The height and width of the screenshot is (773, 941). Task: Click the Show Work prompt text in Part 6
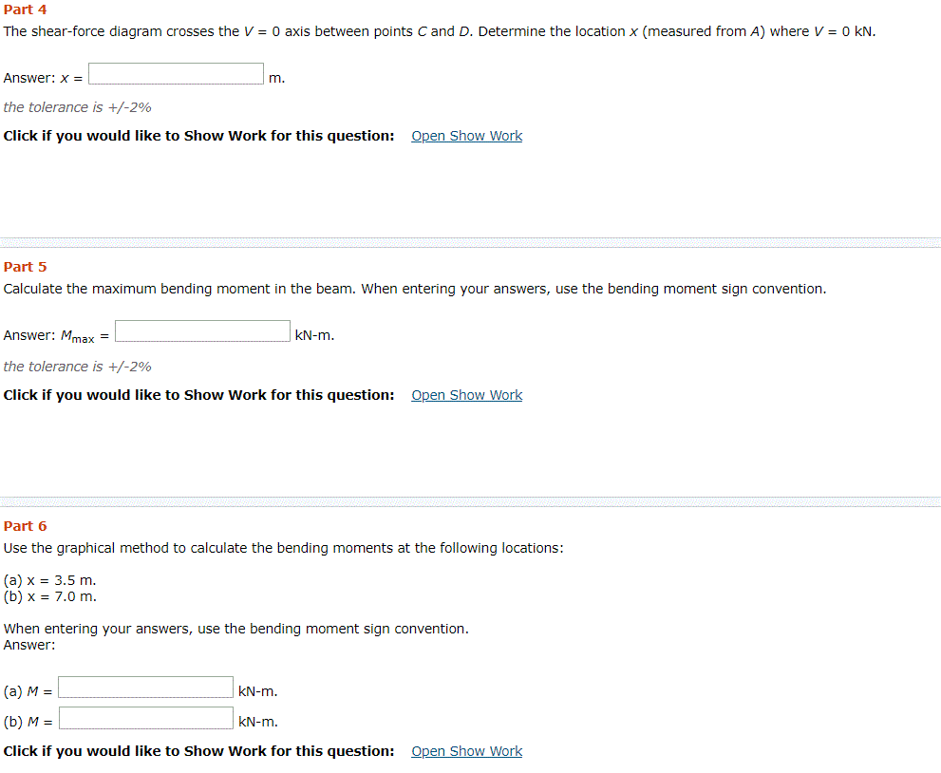[x=198, y=750]
